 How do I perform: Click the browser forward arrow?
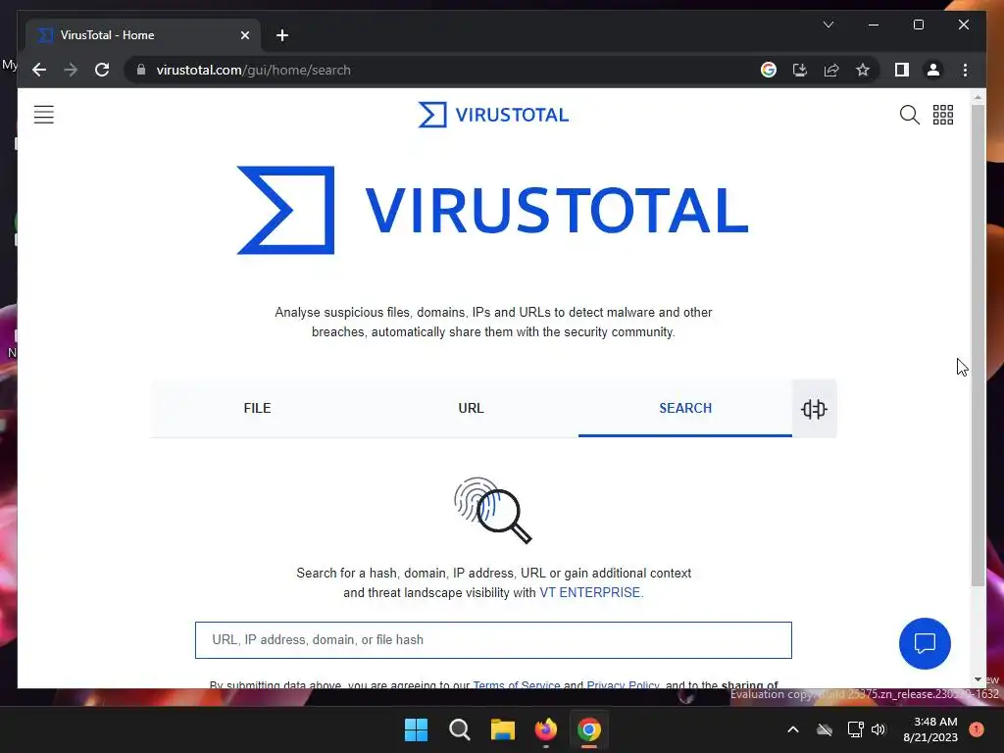coord(71,70)
